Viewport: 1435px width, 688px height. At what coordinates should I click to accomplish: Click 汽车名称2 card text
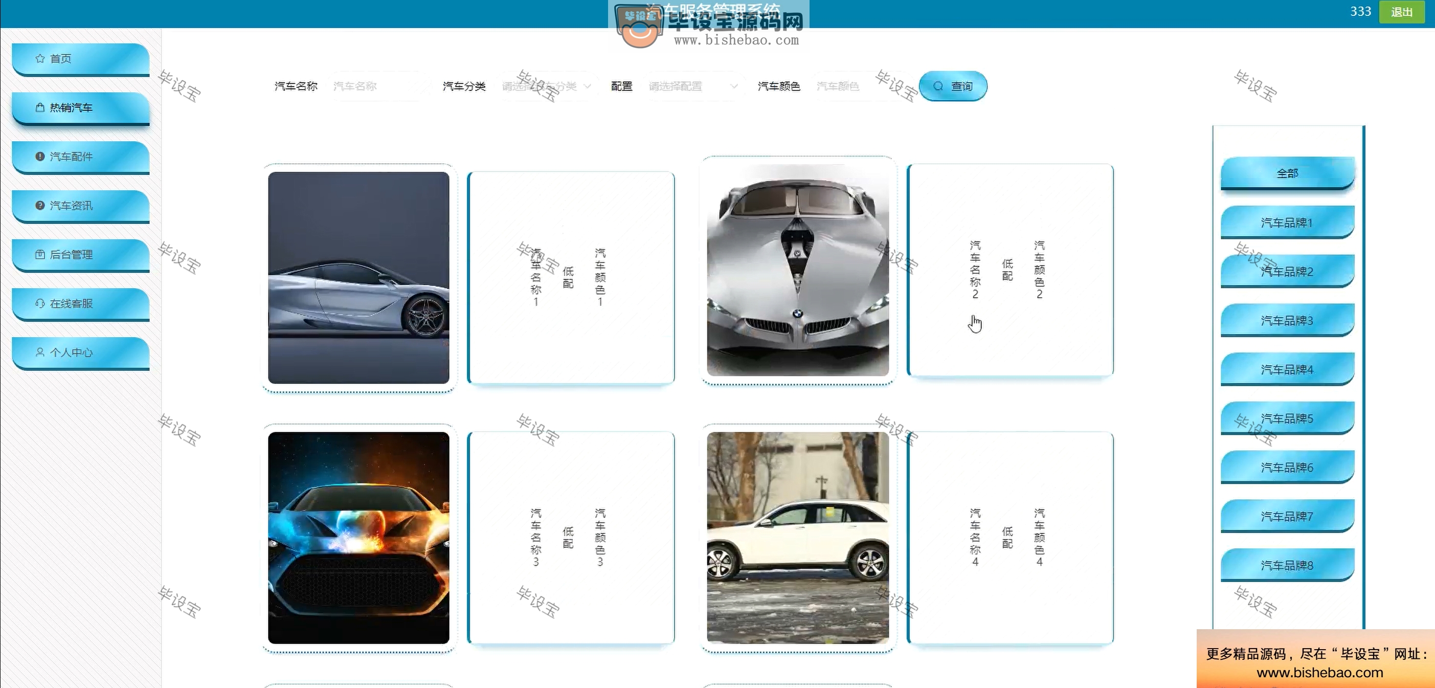pyautogui.click(x=975, y=270)
